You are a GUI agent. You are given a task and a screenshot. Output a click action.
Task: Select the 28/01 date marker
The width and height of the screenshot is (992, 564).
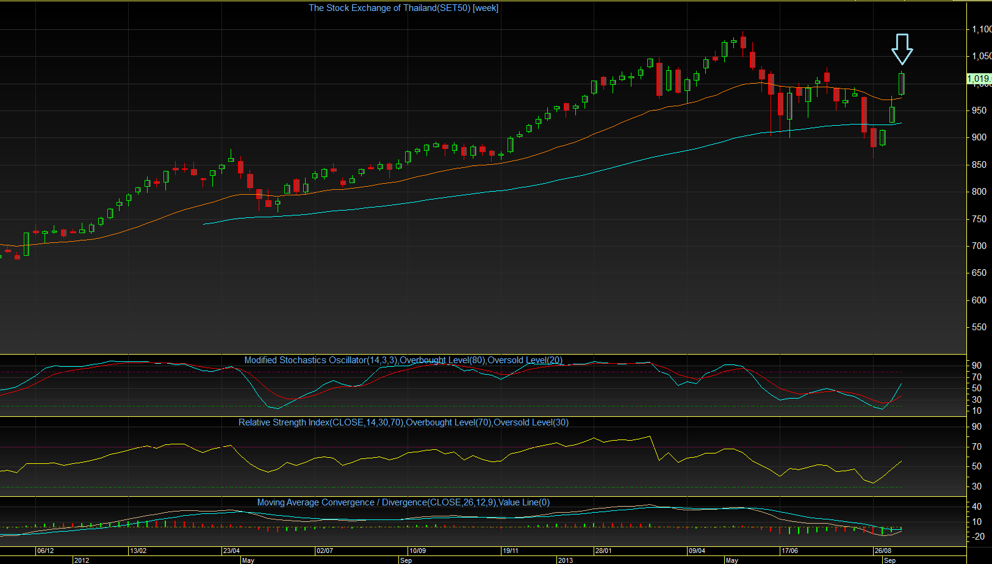point(603,551)
